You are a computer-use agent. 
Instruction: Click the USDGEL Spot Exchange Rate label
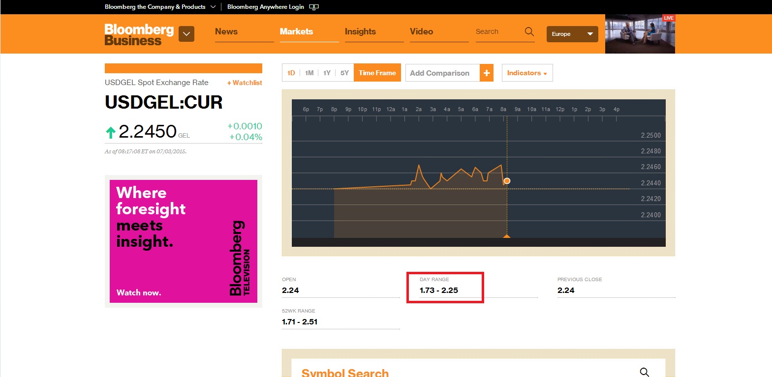(x=156, y=83)
